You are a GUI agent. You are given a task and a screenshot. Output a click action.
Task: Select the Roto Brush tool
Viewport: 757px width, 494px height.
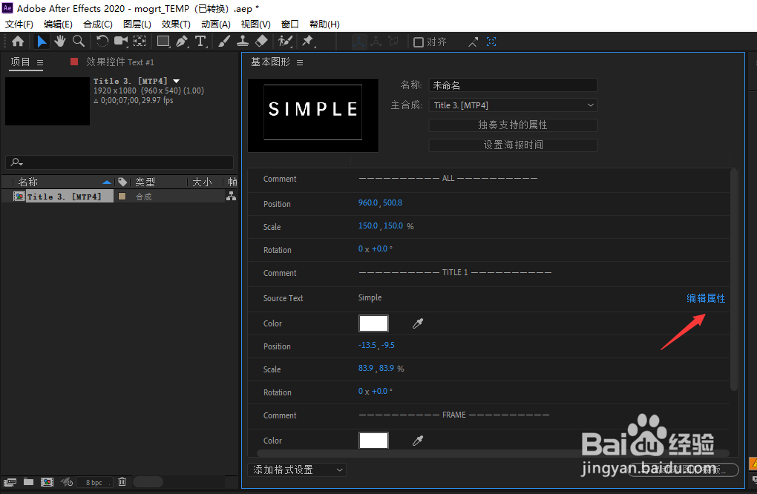click(285, 42)
